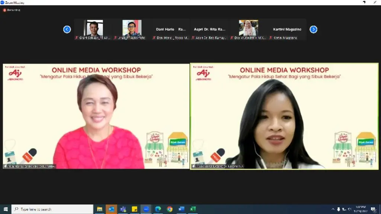Click the name label under the left video
The height and width of the screenshot is (214, 381).
click(x=30, y=166)
